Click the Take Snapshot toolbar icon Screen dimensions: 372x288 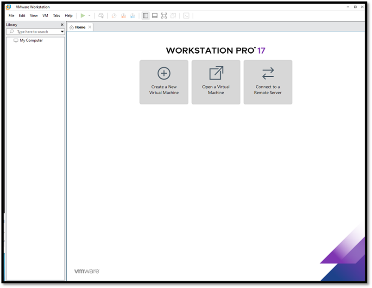coord(114,15)
